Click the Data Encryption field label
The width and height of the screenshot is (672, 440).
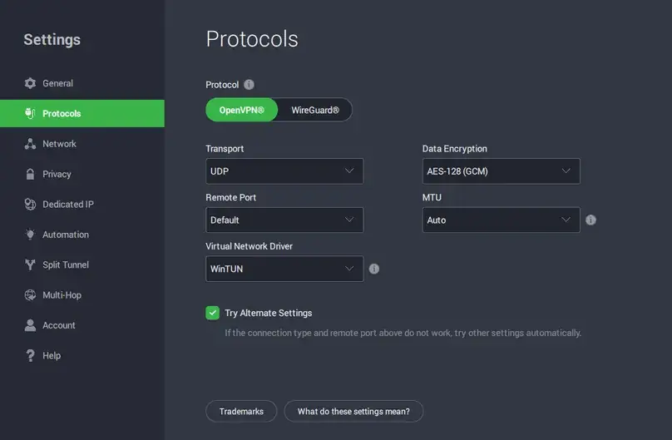[x=455, y=149]
